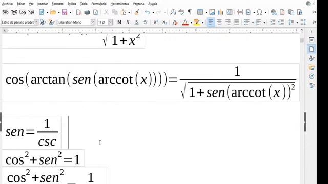Update selected paragraph style
This screenshot has height=184, width=328.
click(x=43, y=22)
